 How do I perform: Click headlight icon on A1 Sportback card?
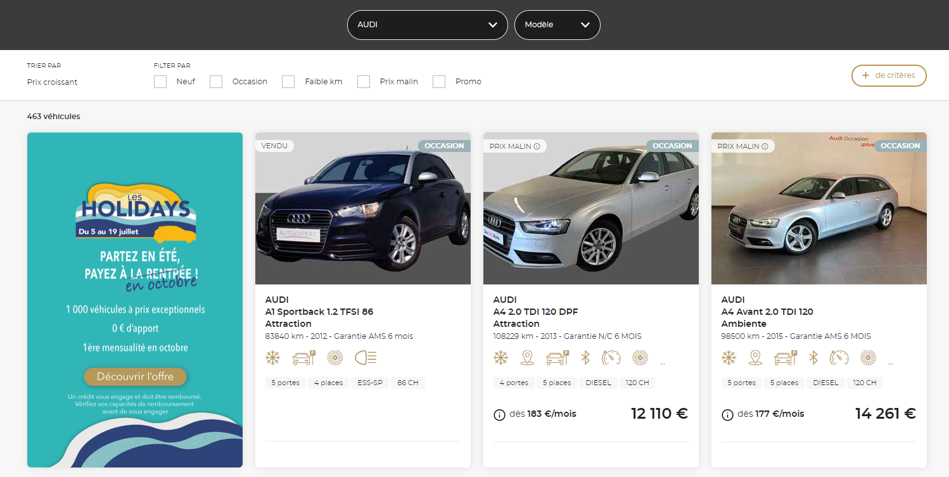point(366,358)
